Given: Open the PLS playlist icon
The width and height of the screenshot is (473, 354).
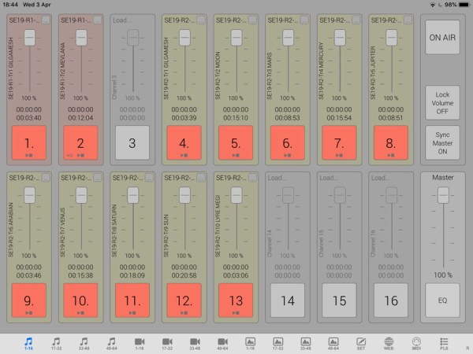Looking at the screenshot, I should tap(444, 343).
